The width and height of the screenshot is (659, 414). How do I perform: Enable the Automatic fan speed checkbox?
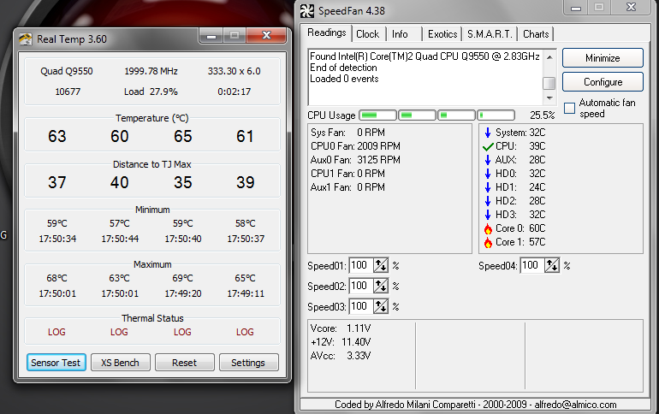coord(569,108)
